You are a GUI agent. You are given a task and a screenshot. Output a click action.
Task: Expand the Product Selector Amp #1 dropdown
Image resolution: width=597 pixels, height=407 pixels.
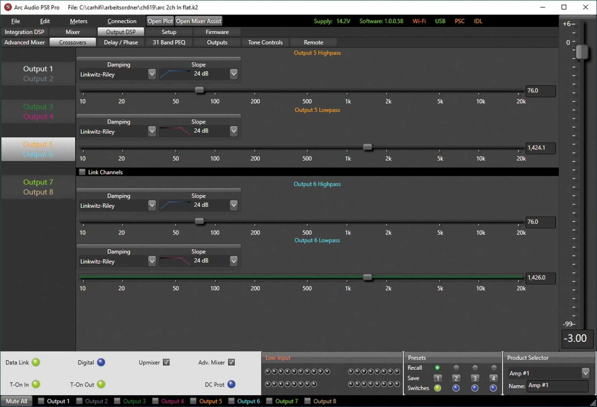(x=585, y=373)
